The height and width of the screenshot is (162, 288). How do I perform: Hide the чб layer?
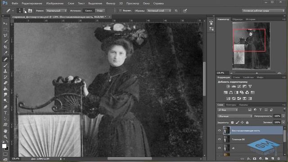point(219,148)
